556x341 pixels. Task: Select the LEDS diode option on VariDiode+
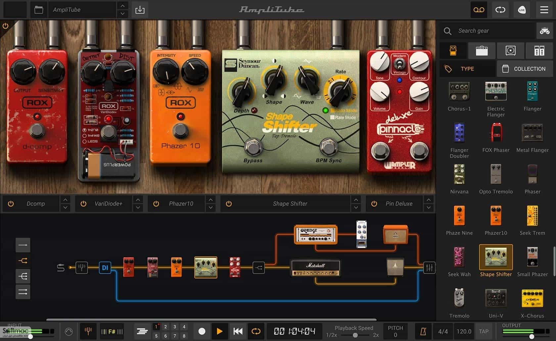[x=84, y=141]
